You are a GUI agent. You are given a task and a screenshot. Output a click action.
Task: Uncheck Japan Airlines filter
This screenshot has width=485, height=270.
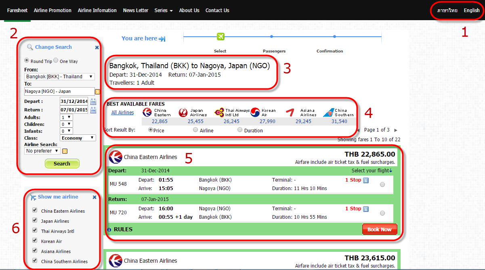tap(35, 220)
